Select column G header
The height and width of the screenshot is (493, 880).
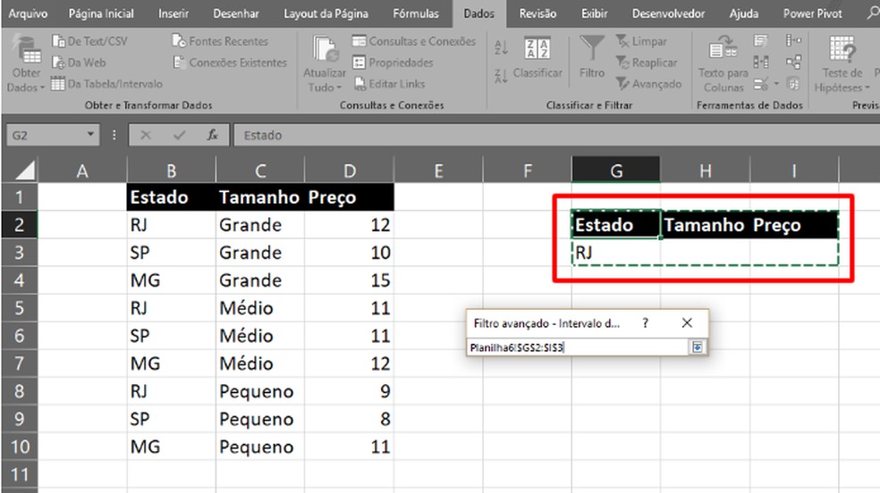click(x=616, y=171)
